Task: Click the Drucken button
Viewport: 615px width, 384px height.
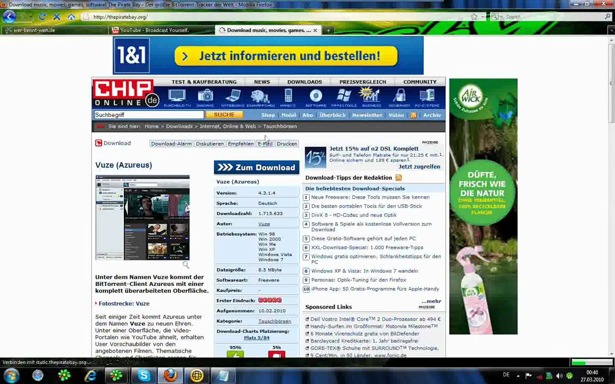Action: point(287,144)
